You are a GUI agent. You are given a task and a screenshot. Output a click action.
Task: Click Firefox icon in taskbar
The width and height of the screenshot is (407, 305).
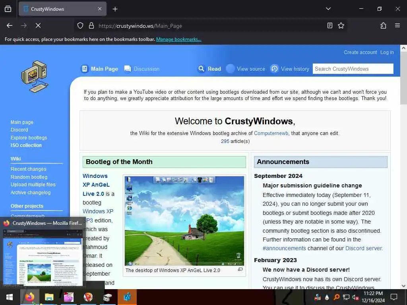point(29,297)
